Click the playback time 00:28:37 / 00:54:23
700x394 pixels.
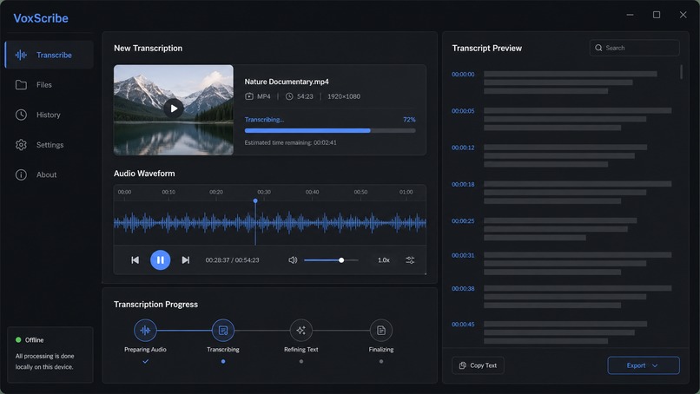pos(232,260)
